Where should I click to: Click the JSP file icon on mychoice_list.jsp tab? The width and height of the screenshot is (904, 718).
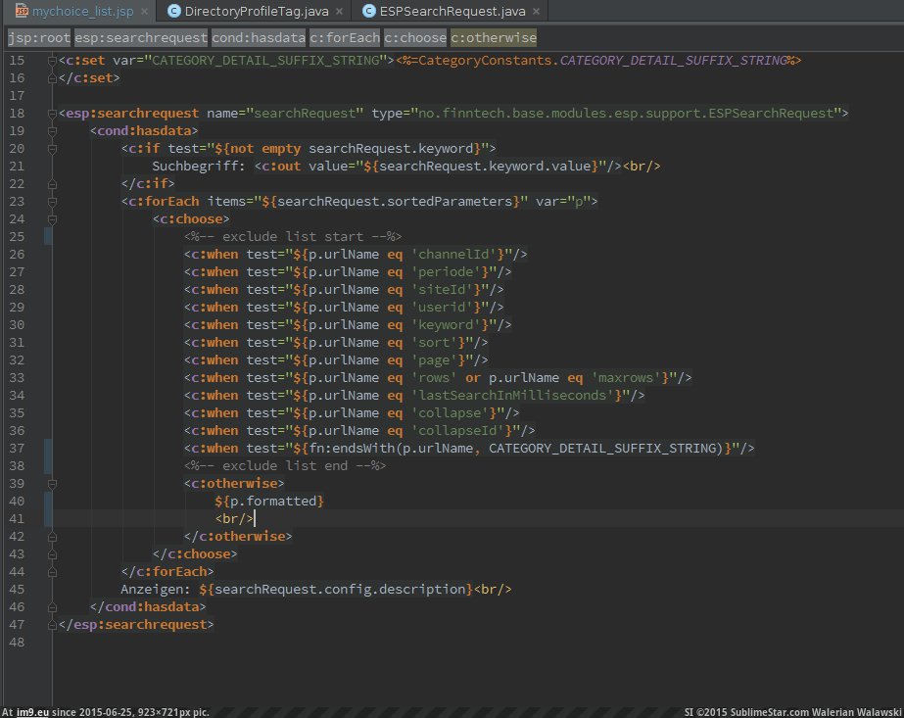pyautogui.click(x=20, y=11)
